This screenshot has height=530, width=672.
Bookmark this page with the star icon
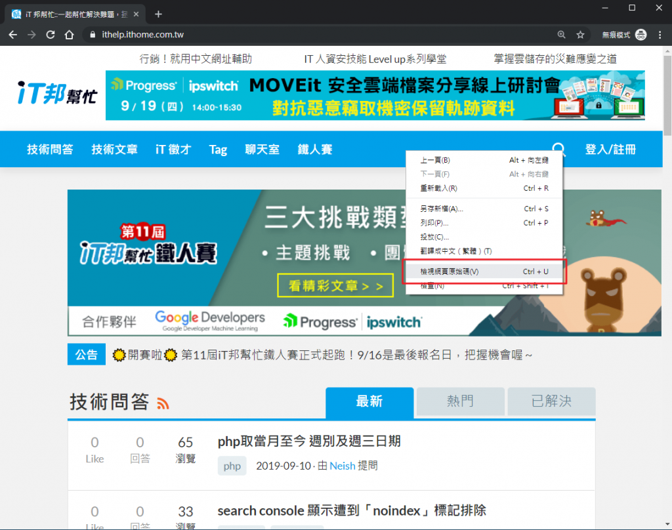click(x=580, y=35)
